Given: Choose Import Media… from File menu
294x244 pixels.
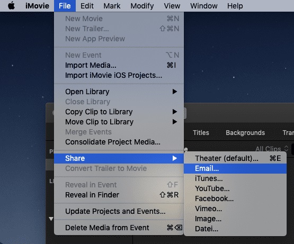Looking at the screenshot, I should pos(119,65).
